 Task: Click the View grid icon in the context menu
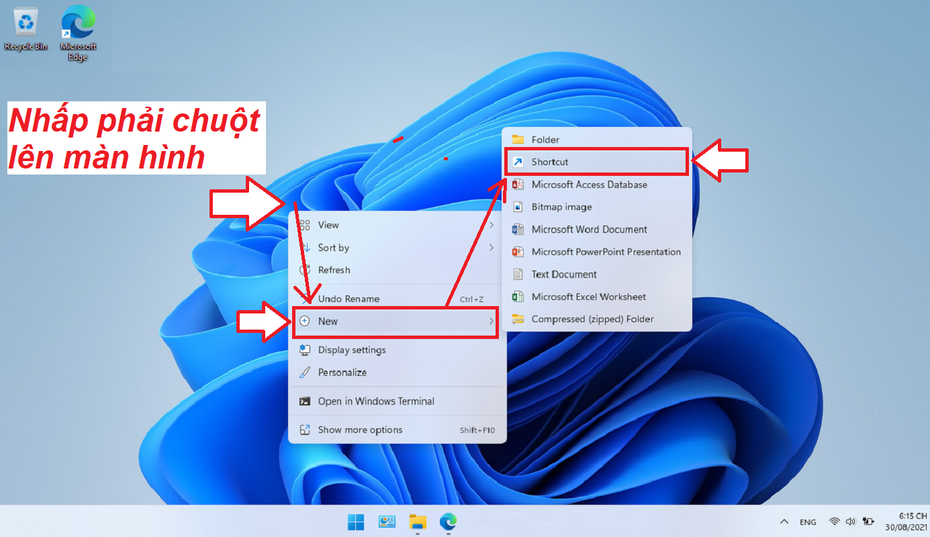pyautogui.click(x=305, y=225)
